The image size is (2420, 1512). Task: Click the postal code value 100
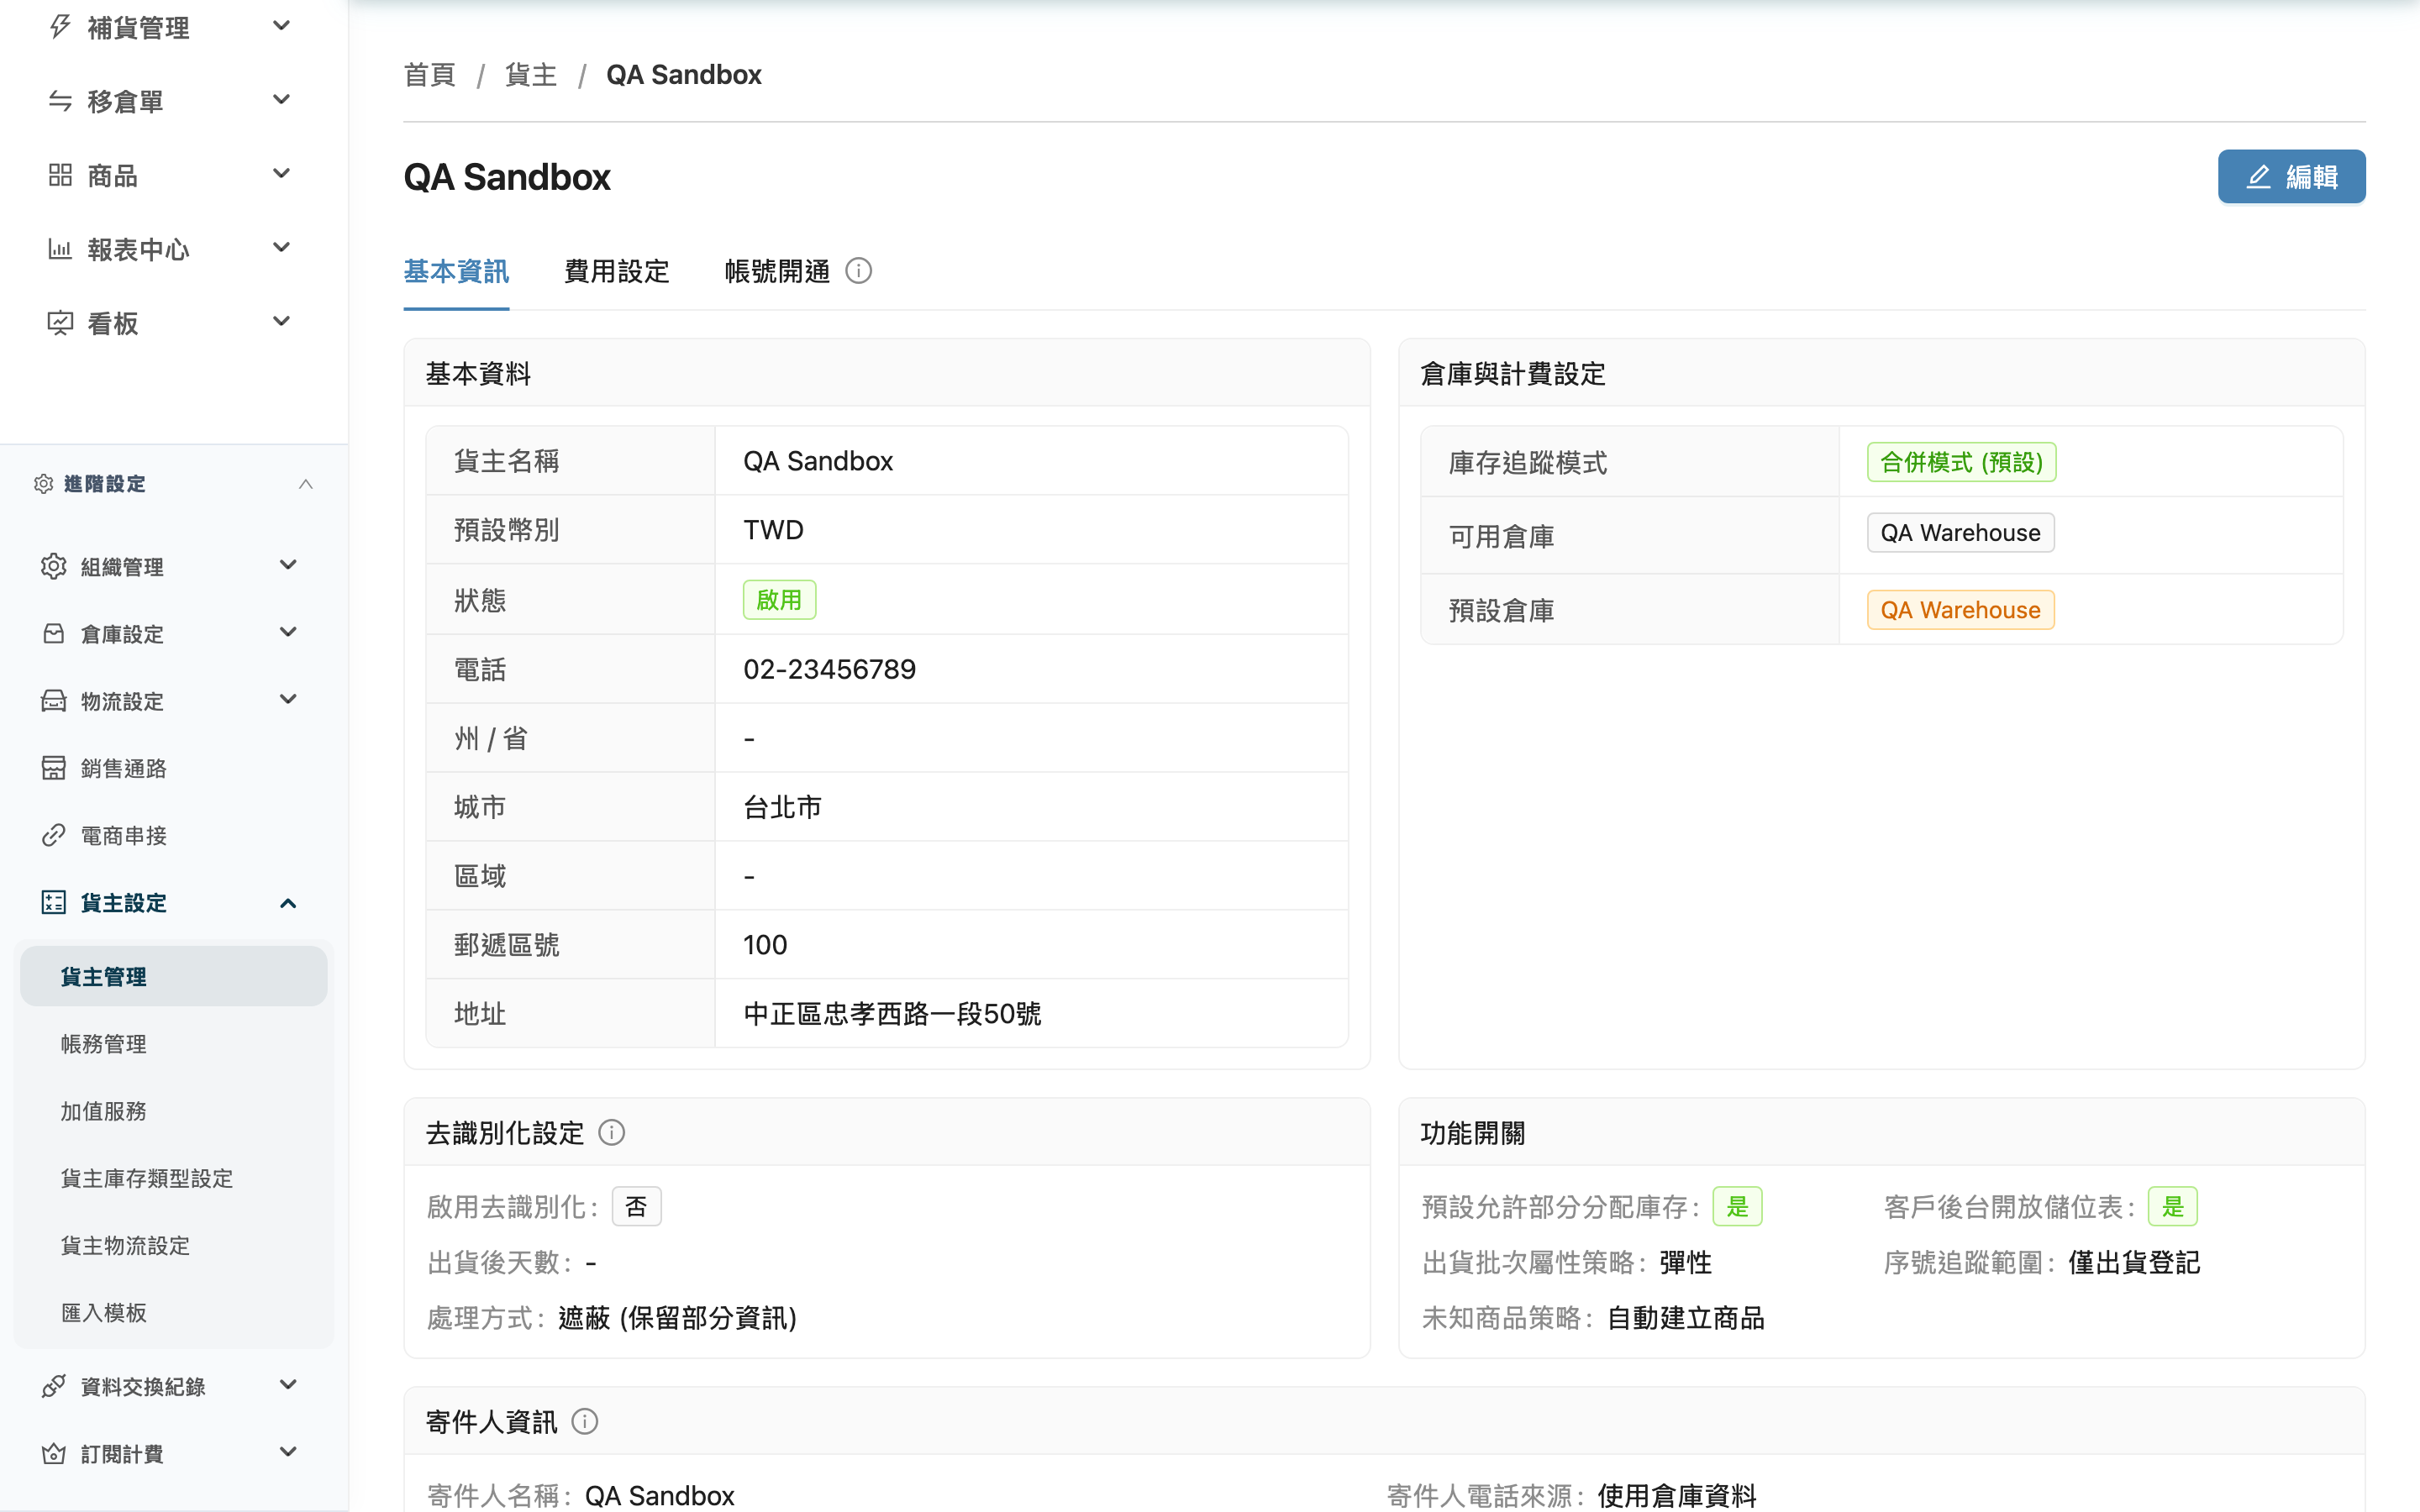tap(765, 945)
